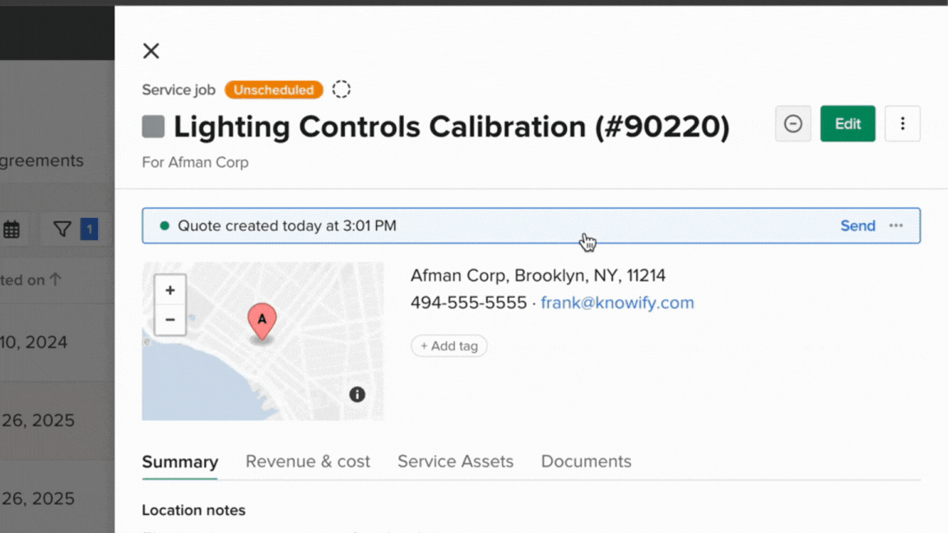
Task: Click the gray job color square
Action: 153,127
